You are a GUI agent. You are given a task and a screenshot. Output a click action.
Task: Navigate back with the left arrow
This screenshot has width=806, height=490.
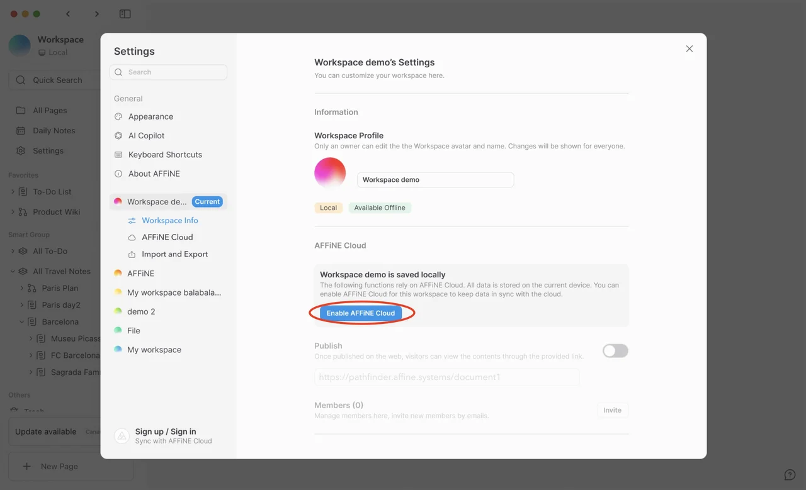[68, 14]
